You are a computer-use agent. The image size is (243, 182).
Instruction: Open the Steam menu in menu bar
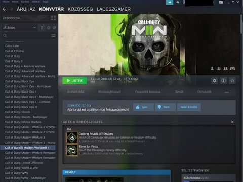pyautogui.click(x=6, y=2)
